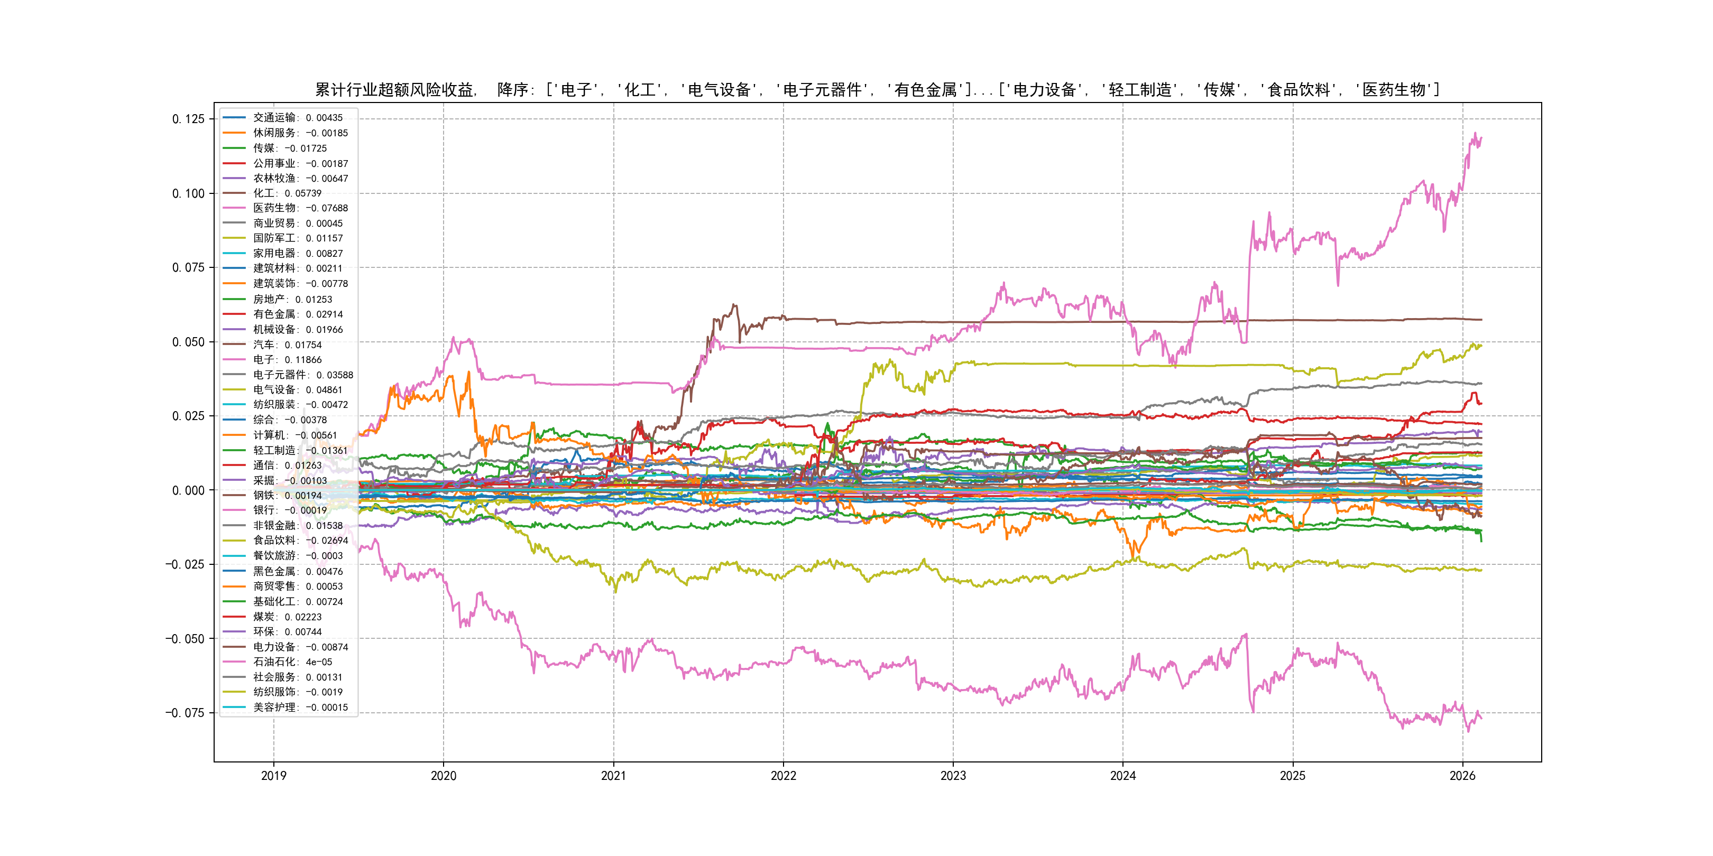Click the 2026 x-axis tick label
1713x856 pixels.
tap(1462, 776)
